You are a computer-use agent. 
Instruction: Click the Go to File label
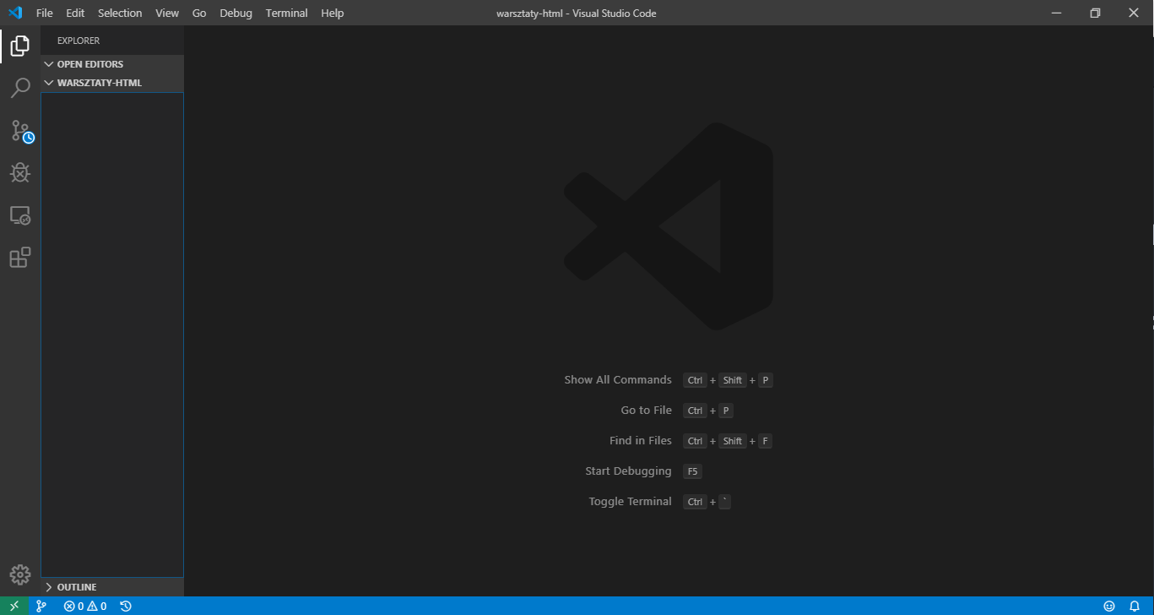coord(647,411)
